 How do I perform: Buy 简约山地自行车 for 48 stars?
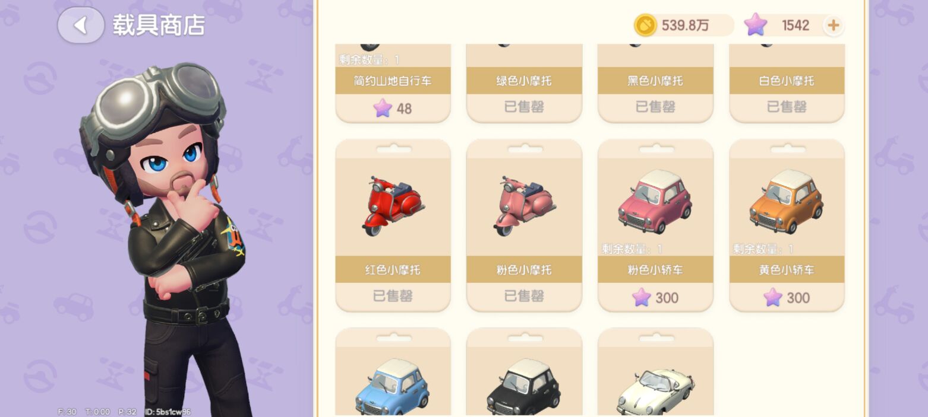tap(393, 108)
